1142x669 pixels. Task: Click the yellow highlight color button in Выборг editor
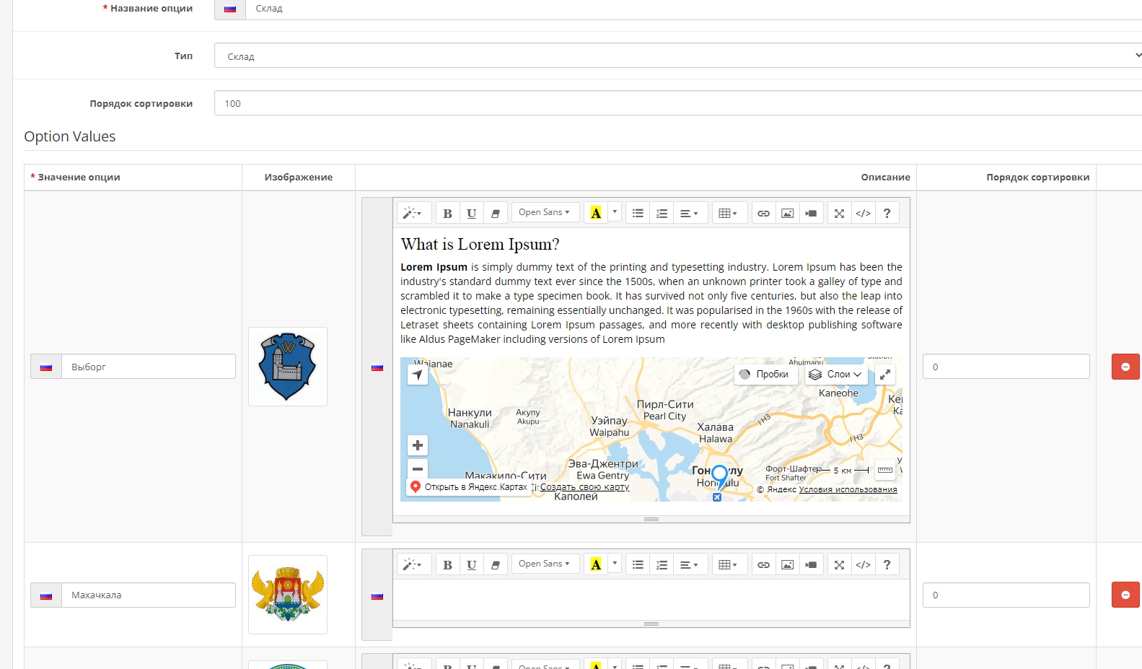[x=596, y=213]
